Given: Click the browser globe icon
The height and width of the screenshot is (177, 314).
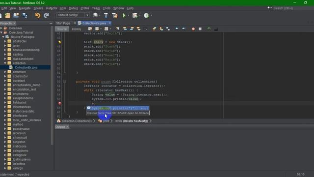Looking at the screenshot, I should pos(95,15).
